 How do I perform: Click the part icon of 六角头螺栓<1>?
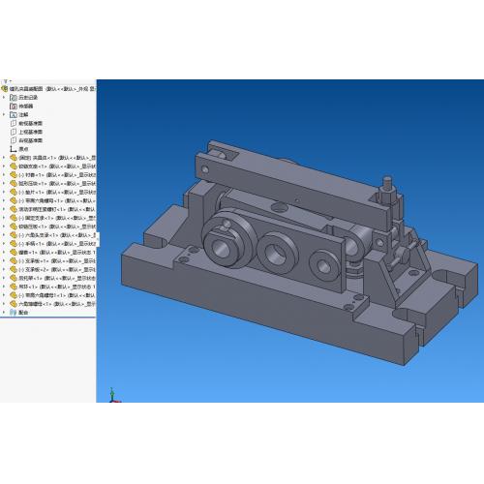(x=14, y=304)
